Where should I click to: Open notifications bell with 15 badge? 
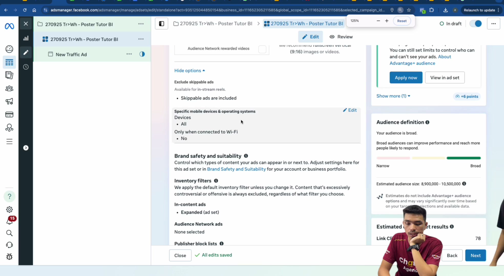(10, 221)
